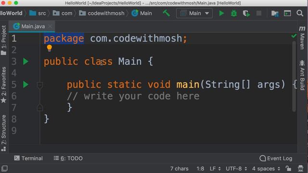
Task: Click the codewithmosh breadcrumb package
Action: click(102, 13)
